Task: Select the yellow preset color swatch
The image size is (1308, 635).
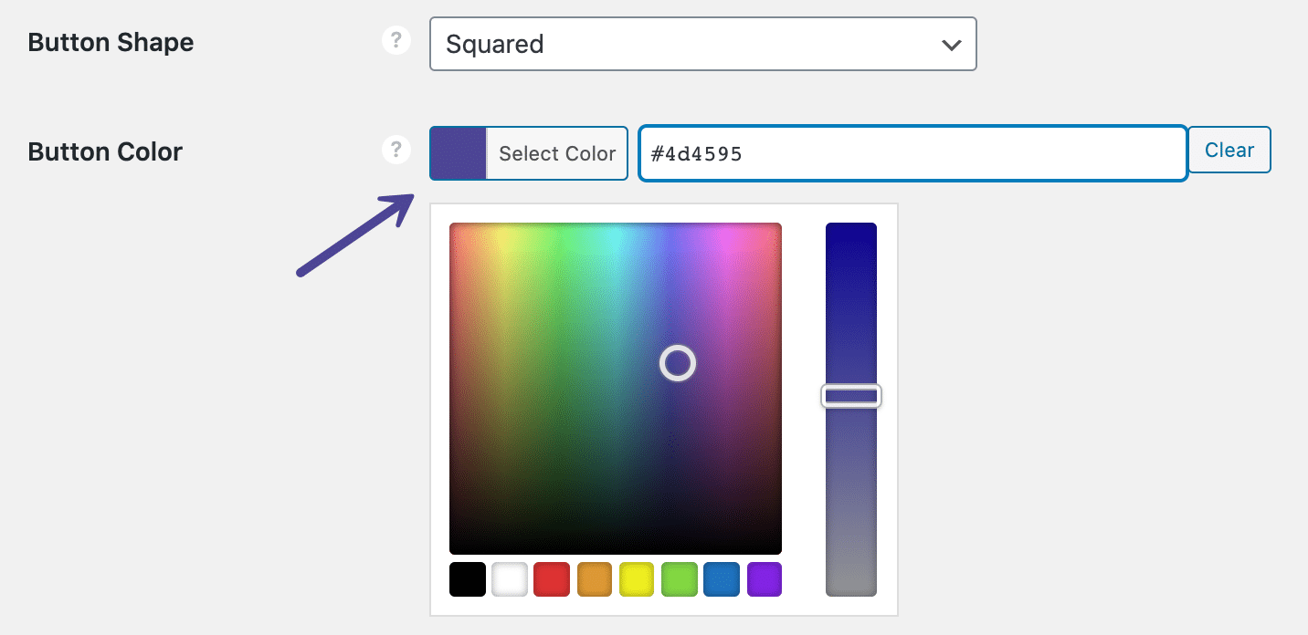Action: pos(637,578)
